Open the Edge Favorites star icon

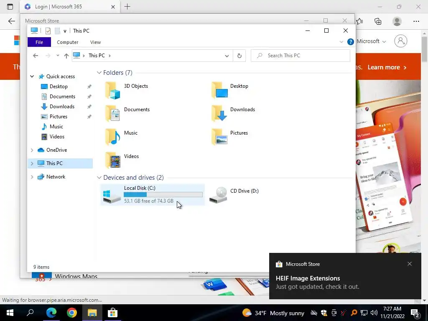click(360, 21)
